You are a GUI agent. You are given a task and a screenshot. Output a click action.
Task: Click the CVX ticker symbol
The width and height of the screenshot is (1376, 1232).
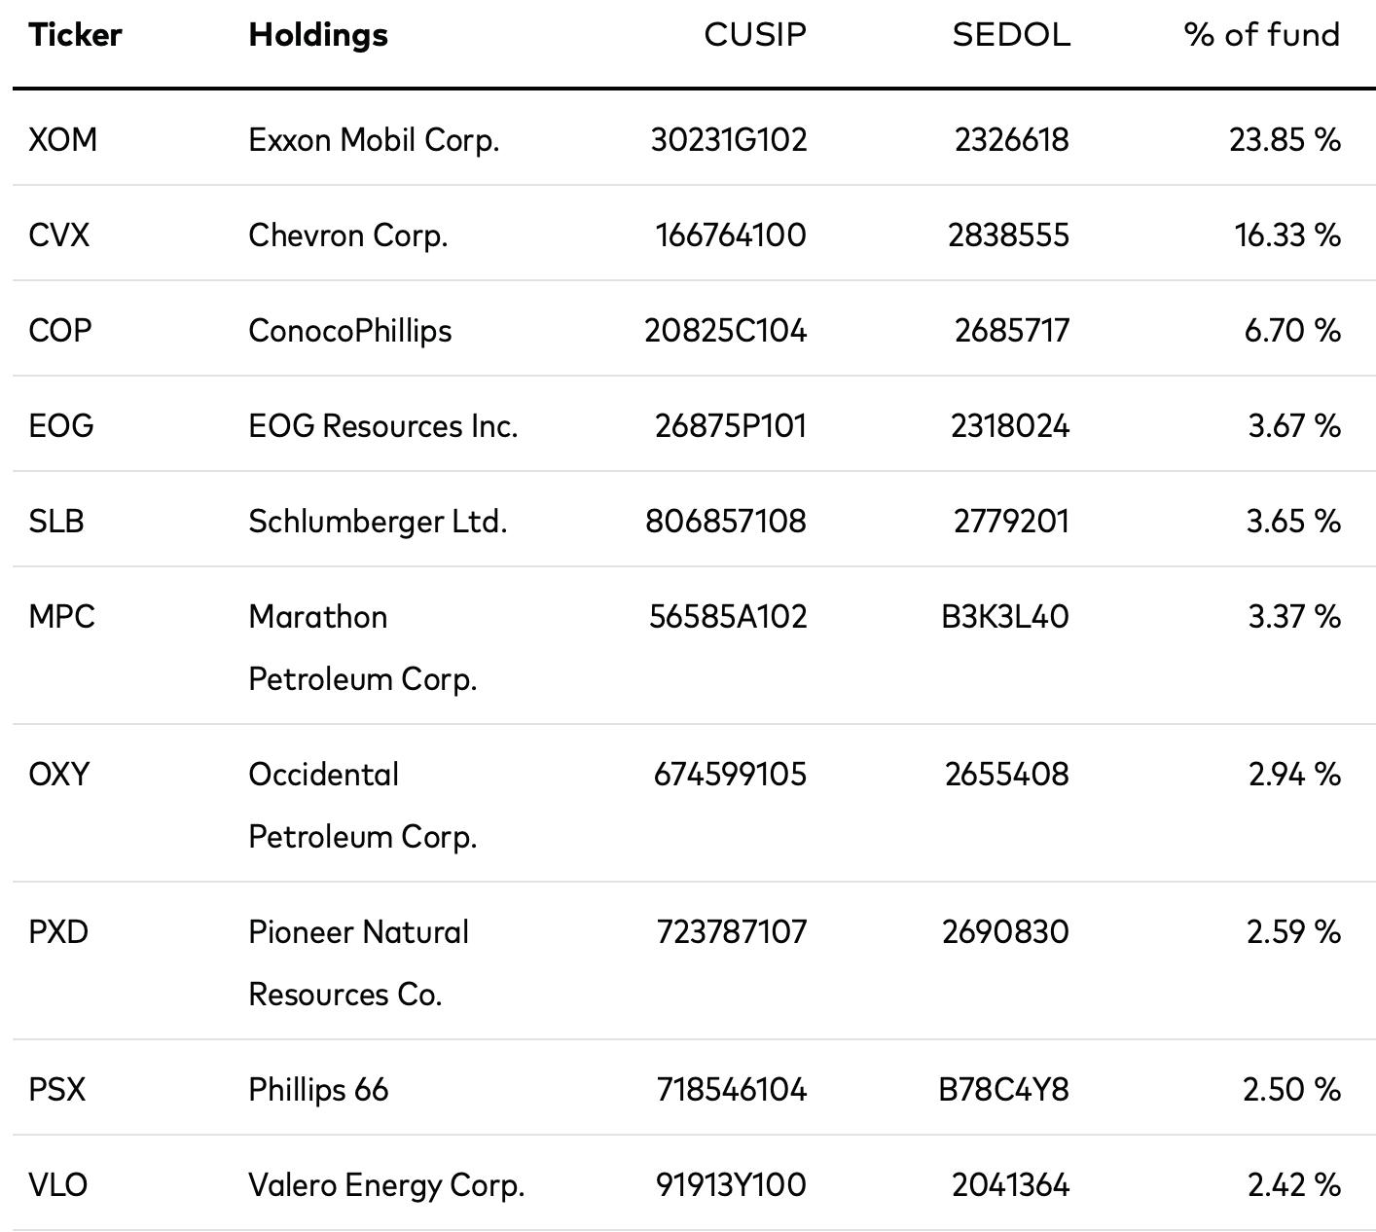click(58, 236)
